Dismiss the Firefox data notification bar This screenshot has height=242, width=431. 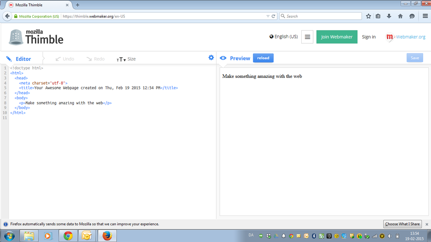[427, 224]
